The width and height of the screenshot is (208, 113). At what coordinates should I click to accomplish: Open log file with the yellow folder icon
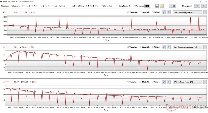coord(162,6)
